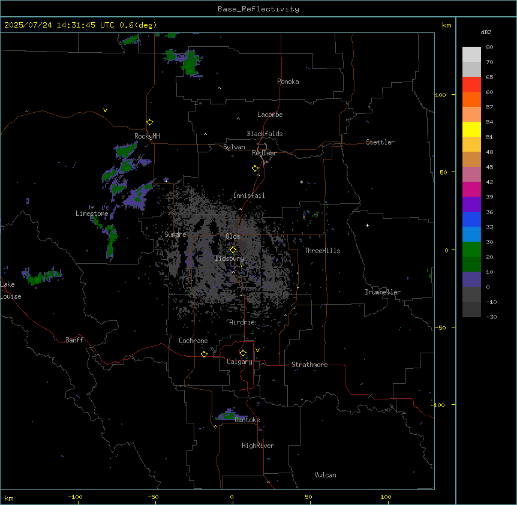This screenshot has height=505, width=517.
Task: Click the Lacombe city label
Action: click(270, 115)
